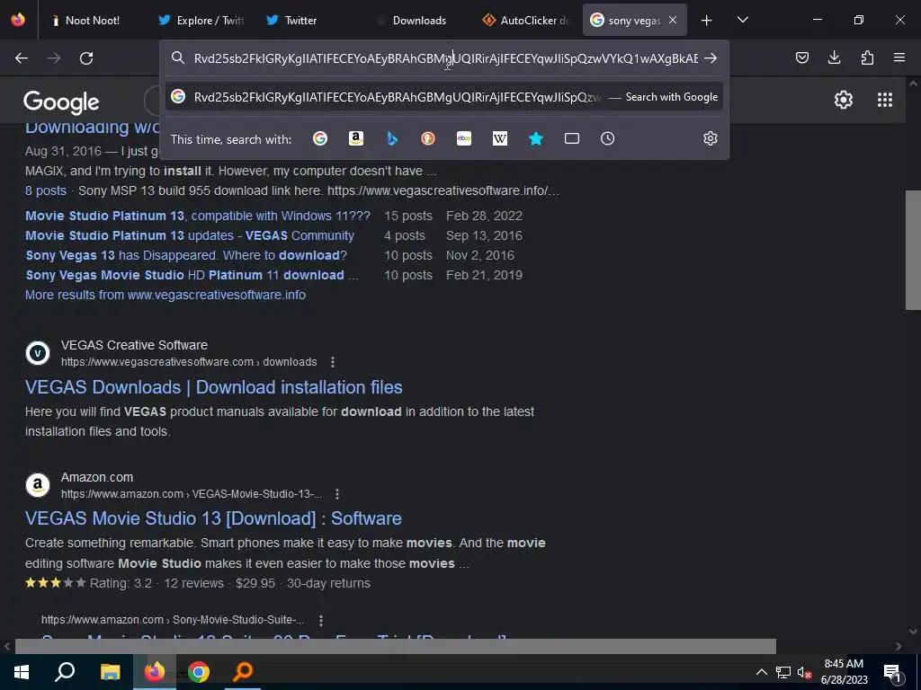Viewport: 921px width, 690px height.
Task: Reload the current page
Action: [x=86, y=58]
